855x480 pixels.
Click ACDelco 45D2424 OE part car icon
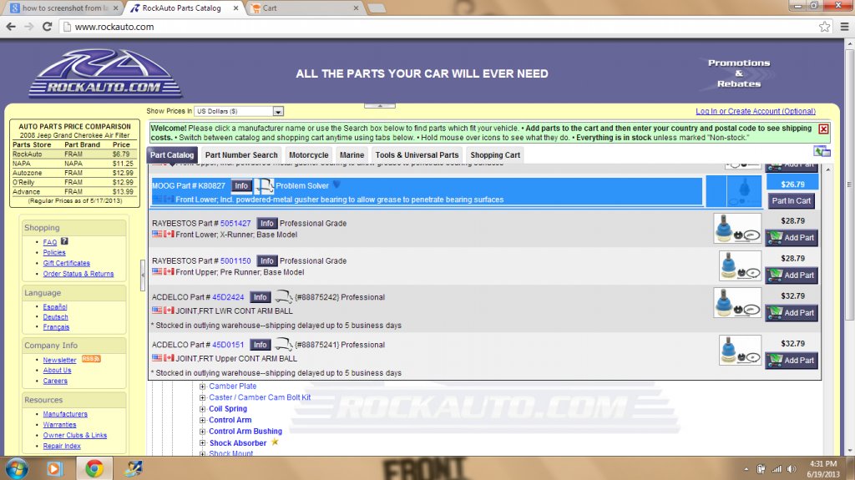point(283,296)
